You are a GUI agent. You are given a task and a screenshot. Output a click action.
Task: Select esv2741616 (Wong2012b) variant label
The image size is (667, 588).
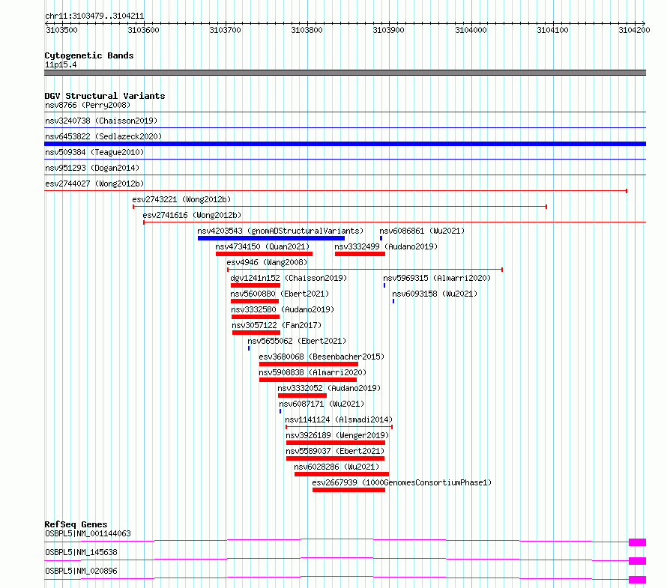coord(192,215)
